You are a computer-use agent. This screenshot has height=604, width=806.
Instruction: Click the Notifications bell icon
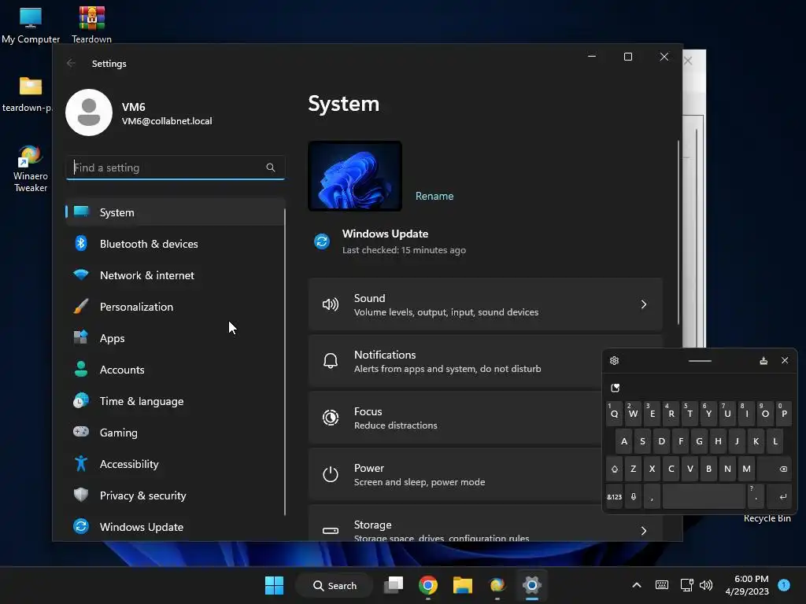pos(331,361)
